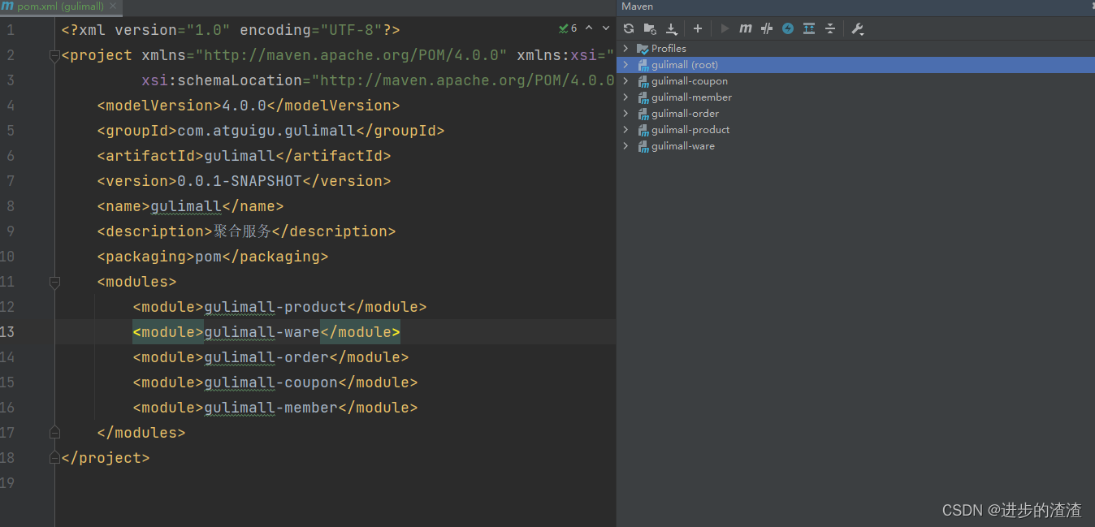Click artifactId gulimall line

pyautogui.click(x=244, y=156)
